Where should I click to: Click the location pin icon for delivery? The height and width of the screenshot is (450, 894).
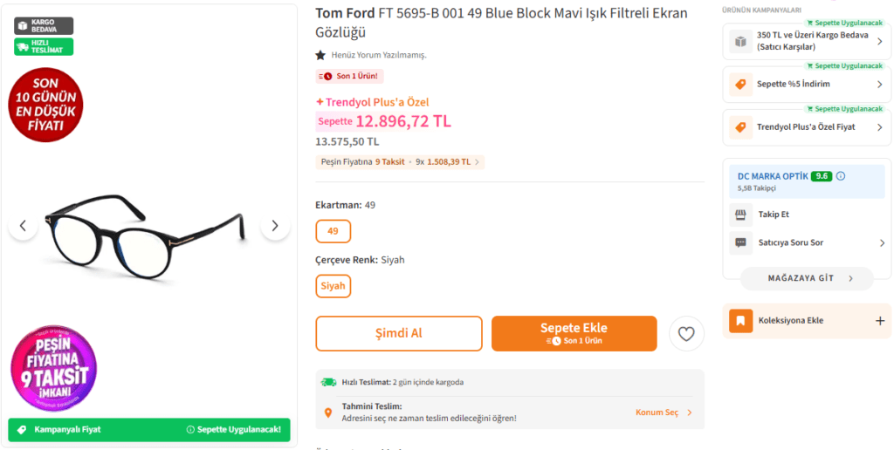pyautogui.click(x=328, y=412)
